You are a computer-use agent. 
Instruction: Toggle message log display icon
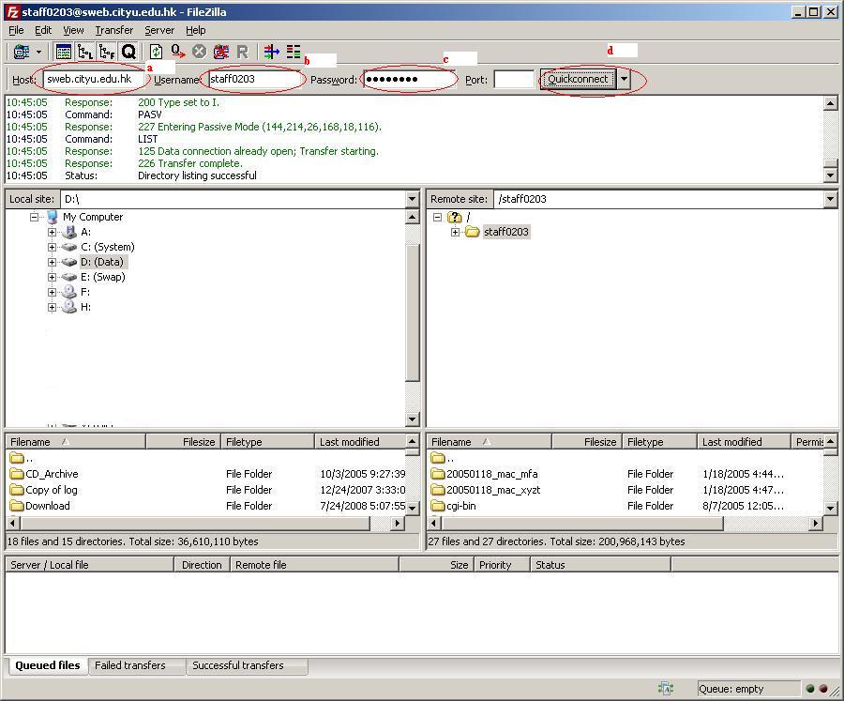(x=64, y=53)
